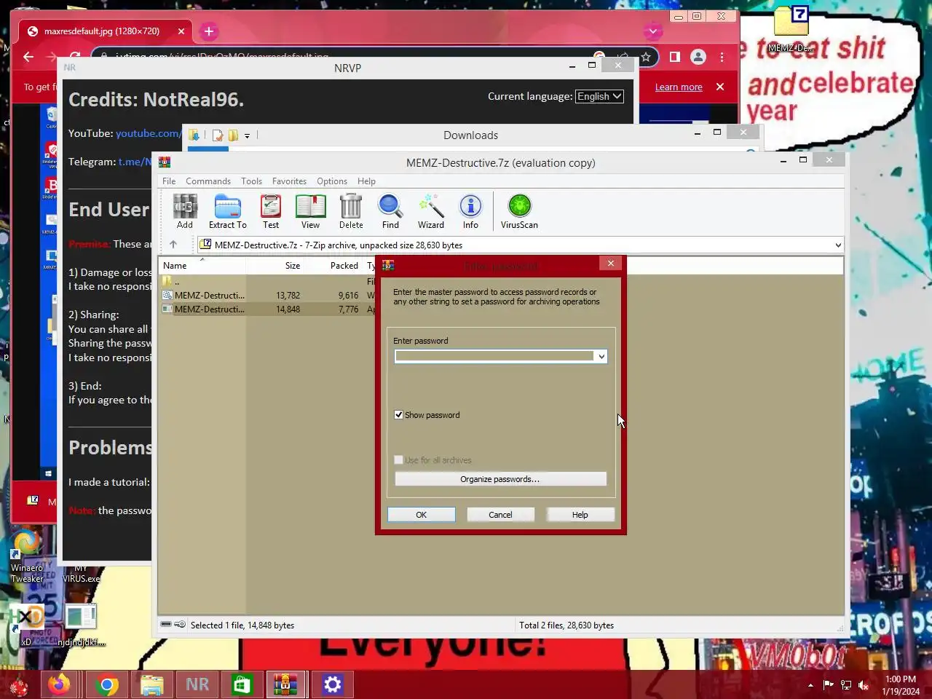Open the Favorites menu
The height and width of the screenshot is (699, 932).
289,181
